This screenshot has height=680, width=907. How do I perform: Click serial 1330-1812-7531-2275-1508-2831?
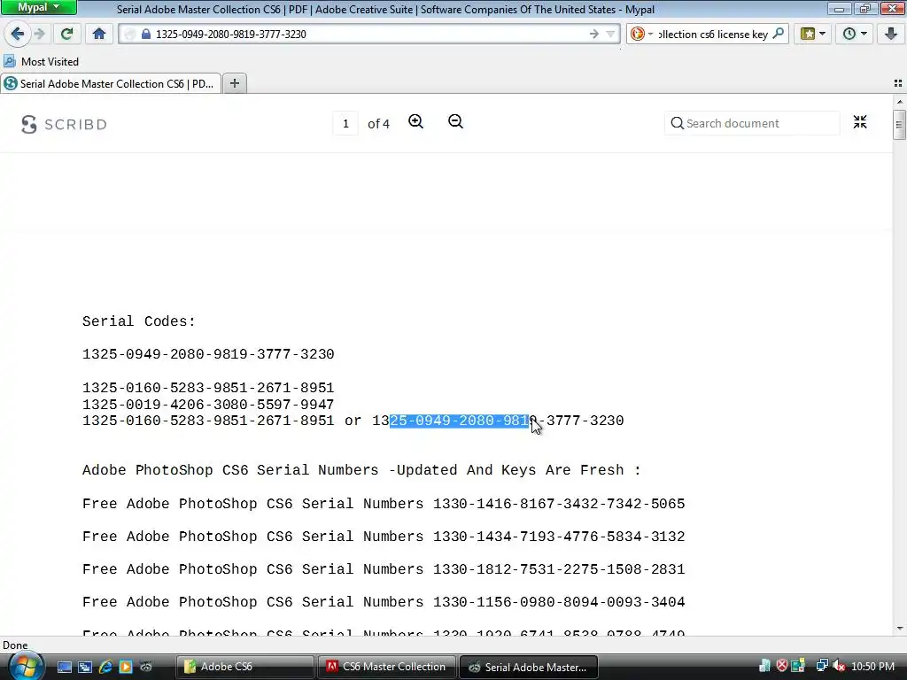(559, 570)
